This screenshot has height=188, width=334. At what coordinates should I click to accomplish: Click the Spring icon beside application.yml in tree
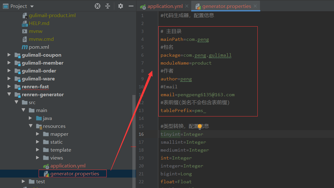pyautogui.click(x=46, y=166)
